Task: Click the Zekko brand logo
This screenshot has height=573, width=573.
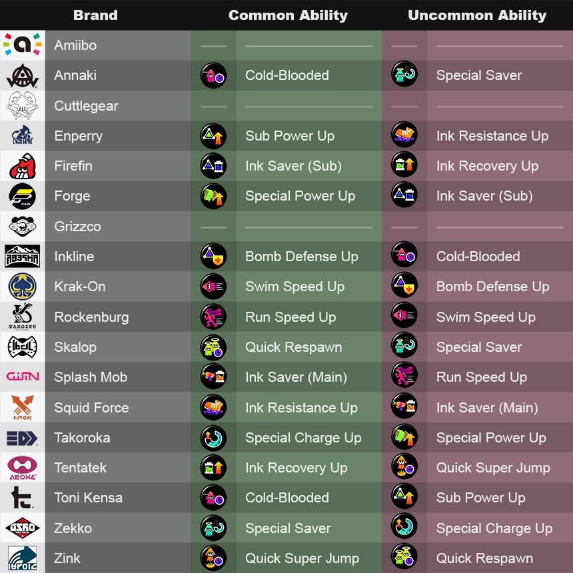Action: 22,528
